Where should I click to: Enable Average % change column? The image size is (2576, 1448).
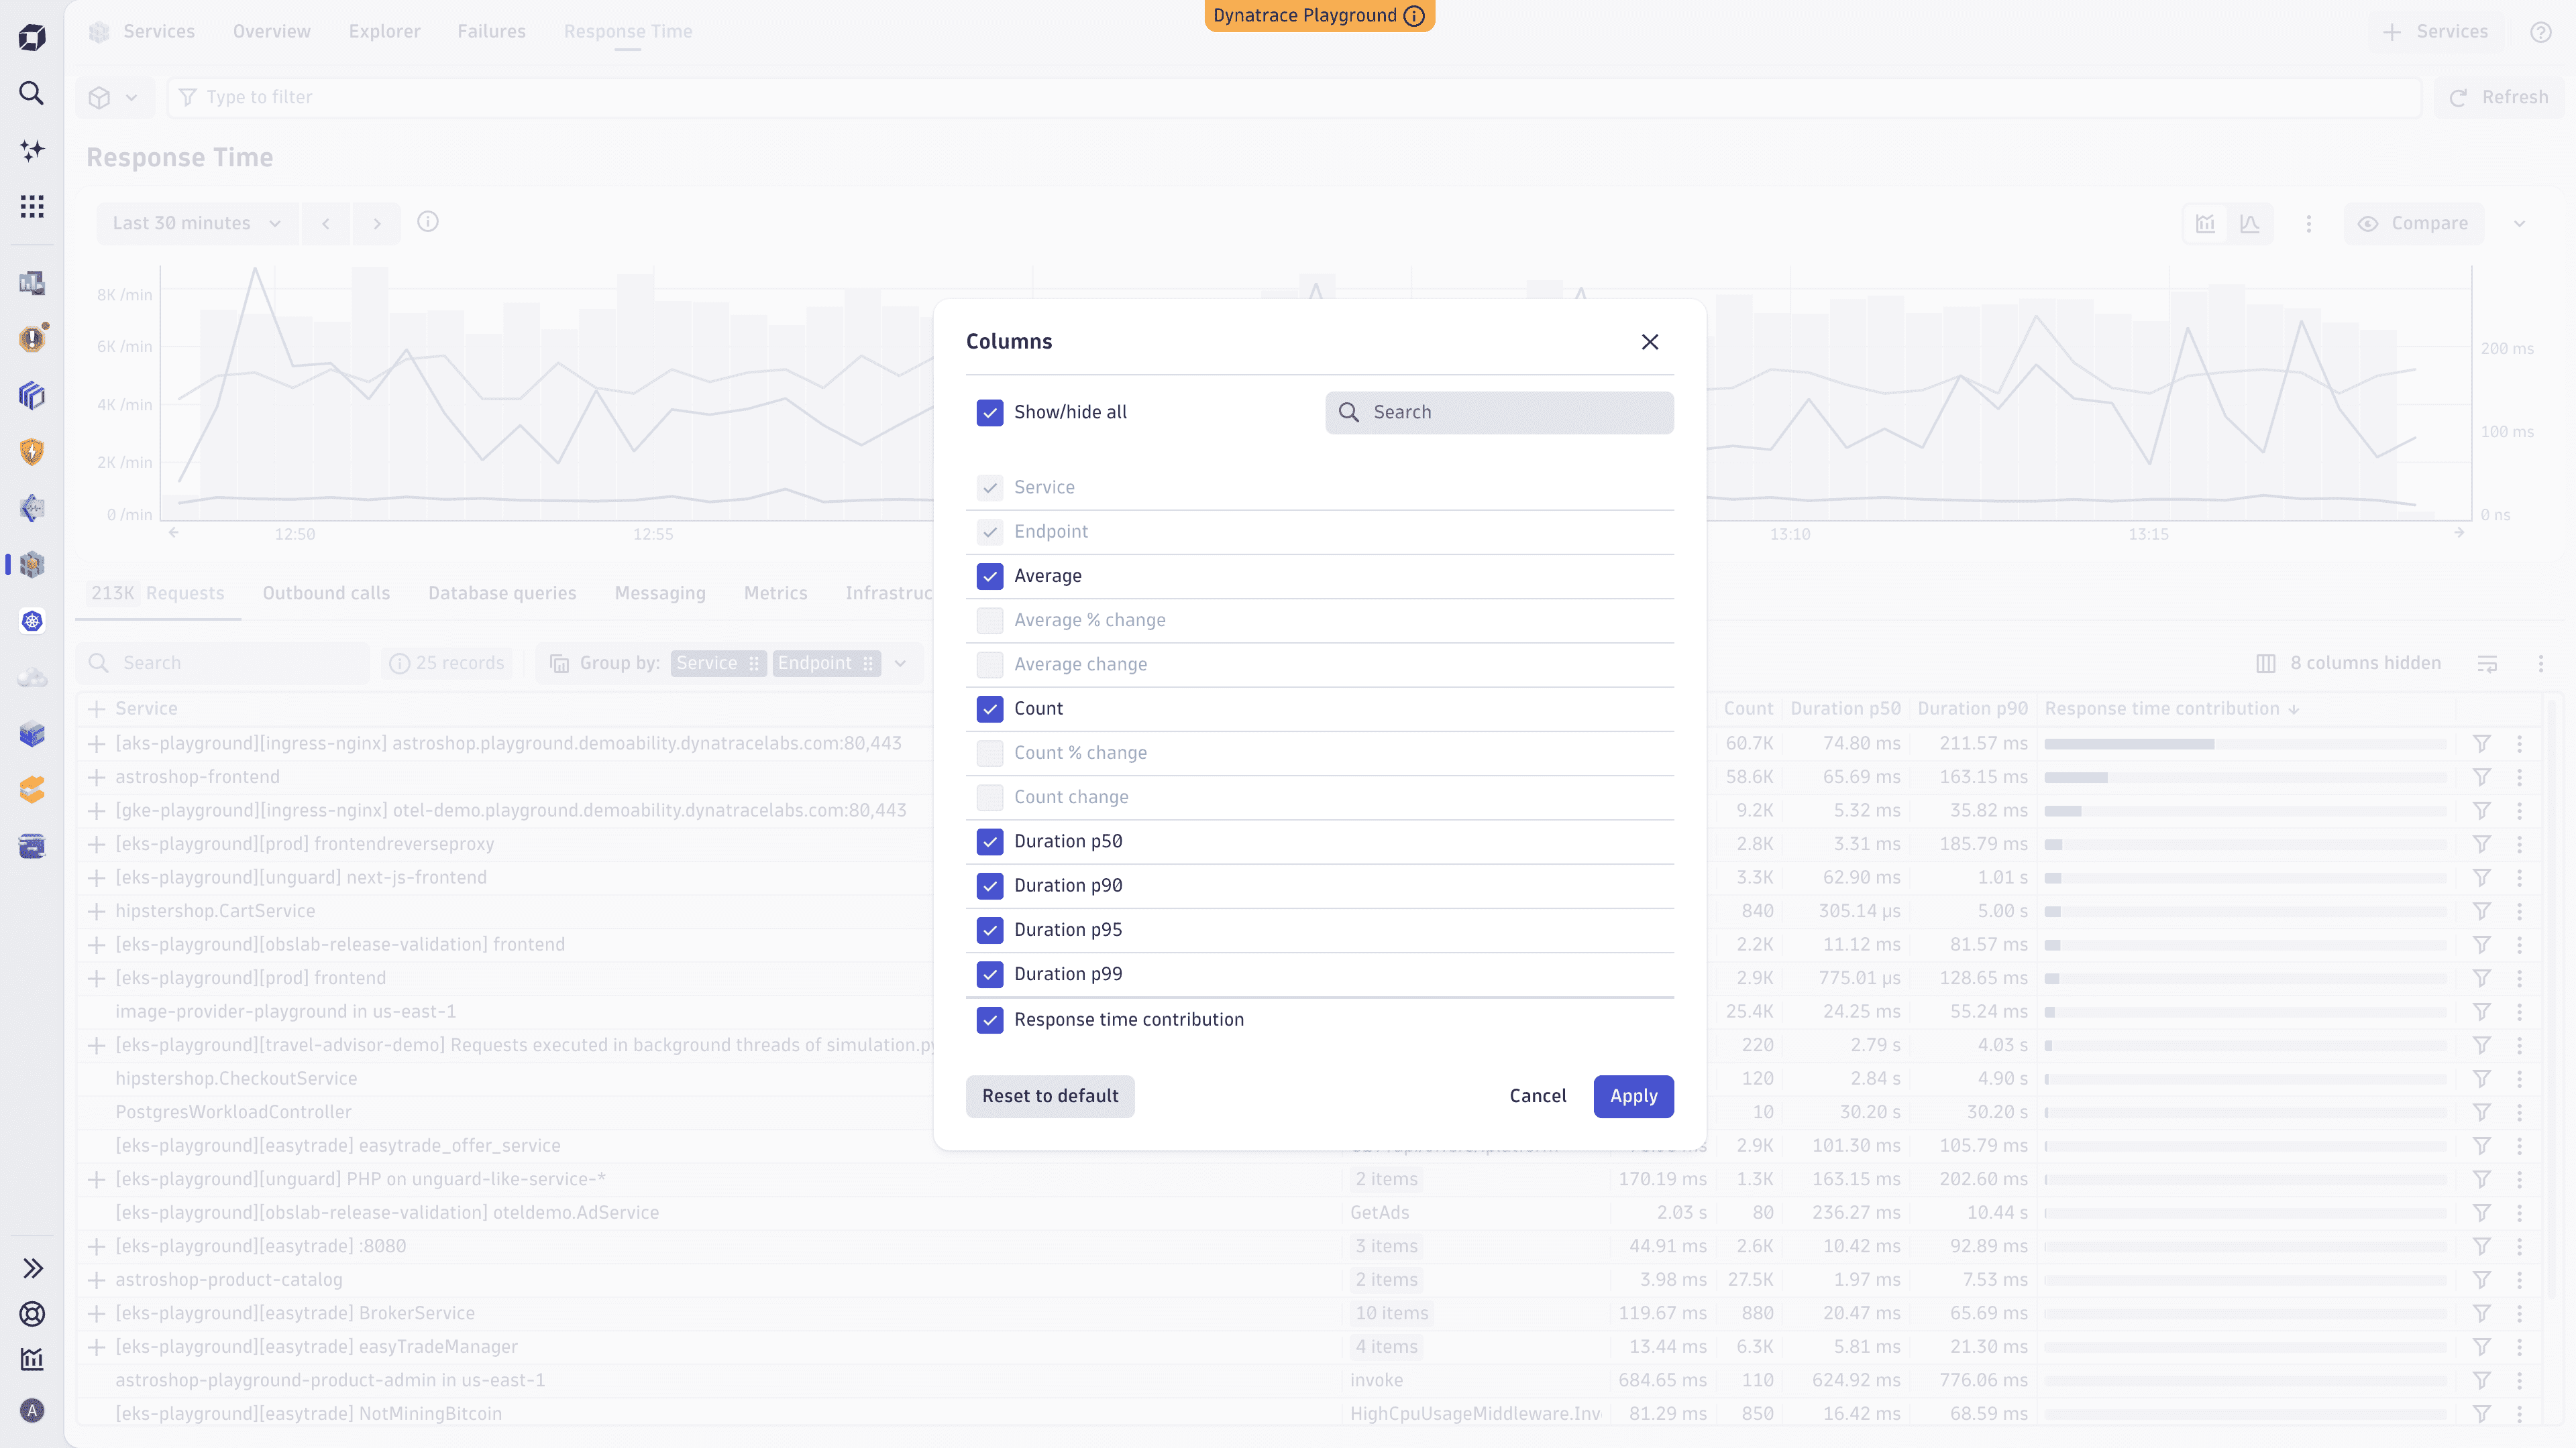[989, 621]
